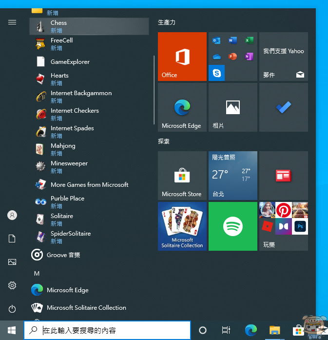The height and width of the screenshot is (340, 328).
Task: Open the Pictures shortcut in the sidebar
Action: tap(12, 262)
